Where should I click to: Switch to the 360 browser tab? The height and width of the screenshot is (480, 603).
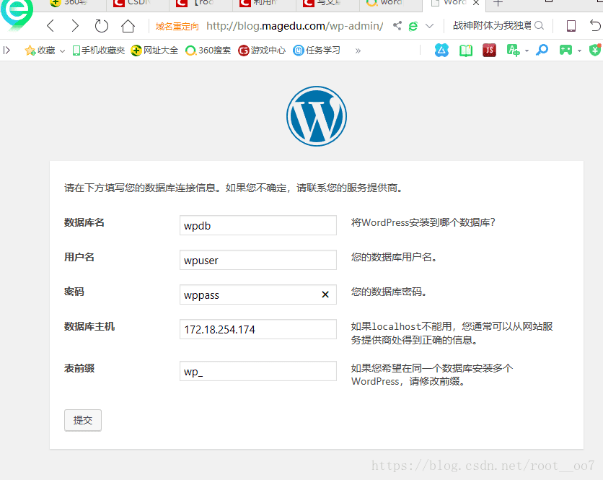point(73,4)
